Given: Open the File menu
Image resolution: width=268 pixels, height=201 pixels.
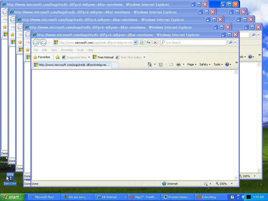Looking at the screenshot, I should click(x=36, y=50).
